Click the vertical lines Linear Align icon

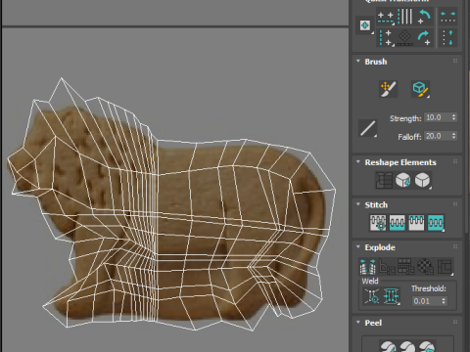[405, 17]
